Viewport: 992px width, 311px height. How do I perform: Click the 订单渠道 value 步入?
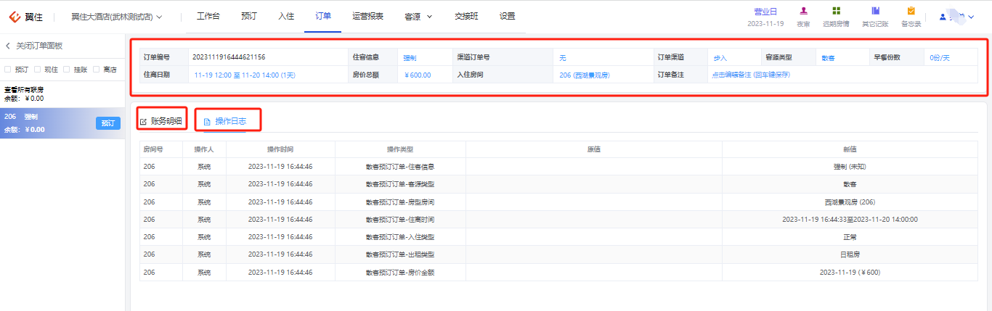point(720,57)
